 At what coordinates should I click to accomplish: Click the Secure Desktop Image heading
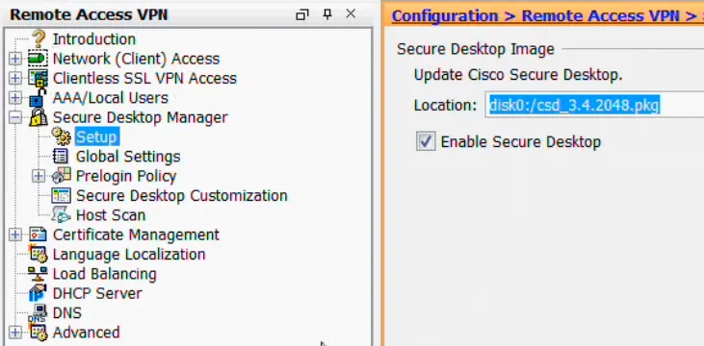tap(476, 49)
